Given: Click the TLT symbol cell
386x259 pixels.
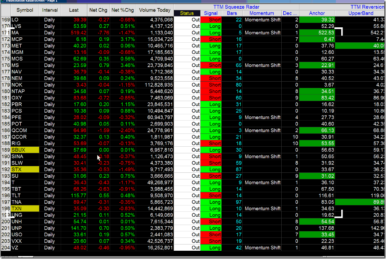Looking at the screenshot, I should click(25, 196).
